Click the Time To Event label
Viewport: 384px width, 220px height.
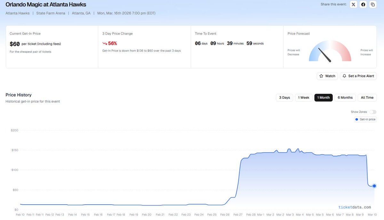point(206,34)
